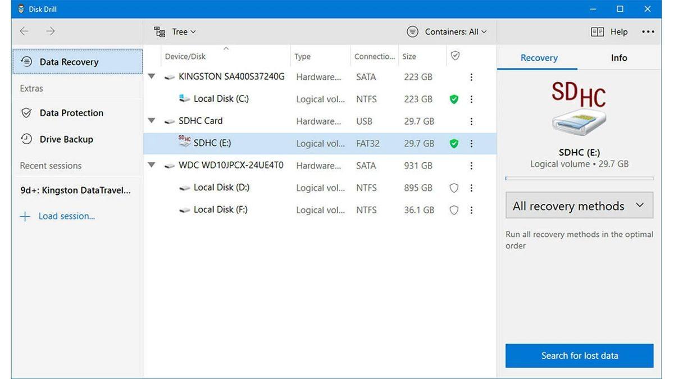Click the Search for lost data button
The image size is (674, 379).
579,355
